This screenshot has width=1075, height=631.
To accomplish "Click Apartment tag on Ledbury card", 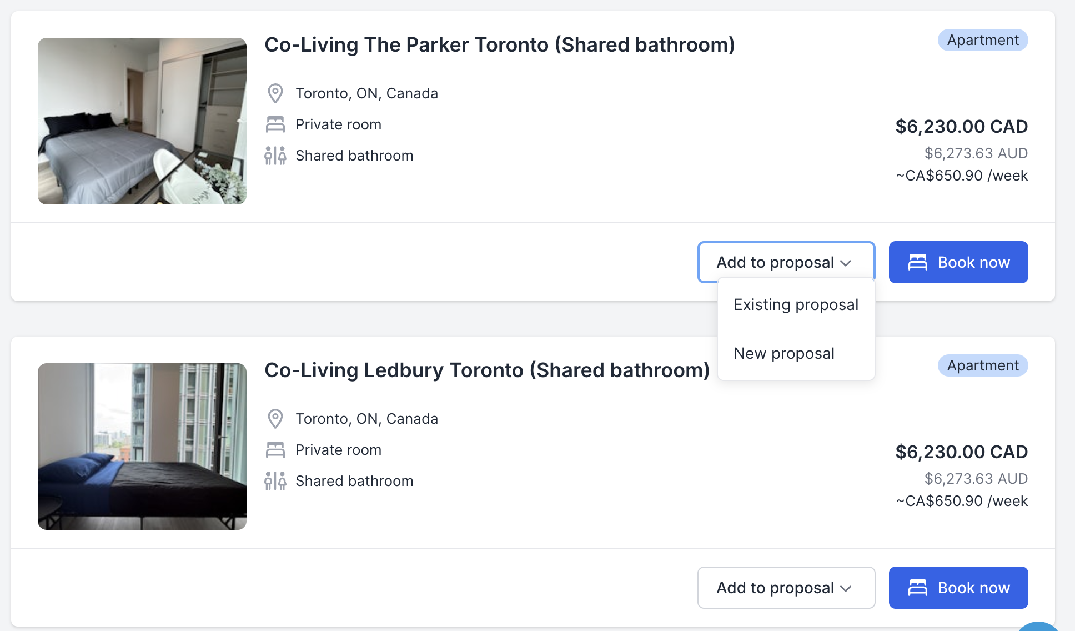I will pos(983,365).
